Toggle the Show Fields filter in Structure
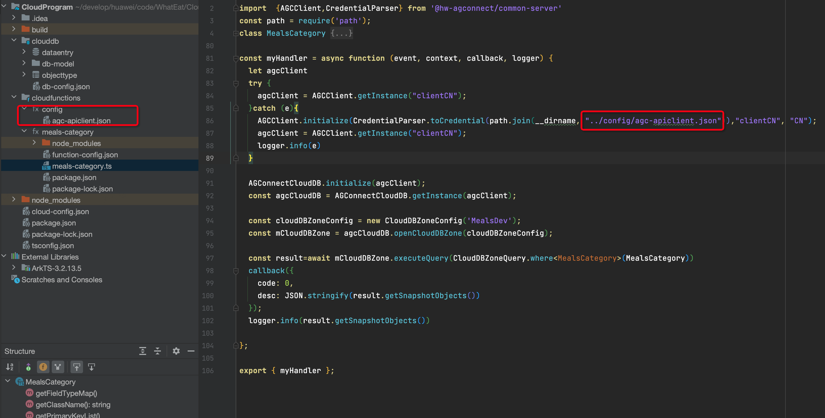Screen dimensions: 825x418 tap(43, 367)
